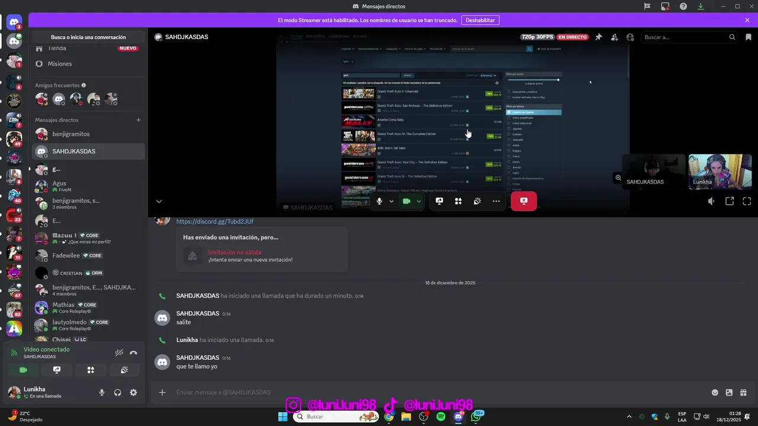
Task: Select SAHDJKASDAS conversation in DM list
Action: pos(89,151)
